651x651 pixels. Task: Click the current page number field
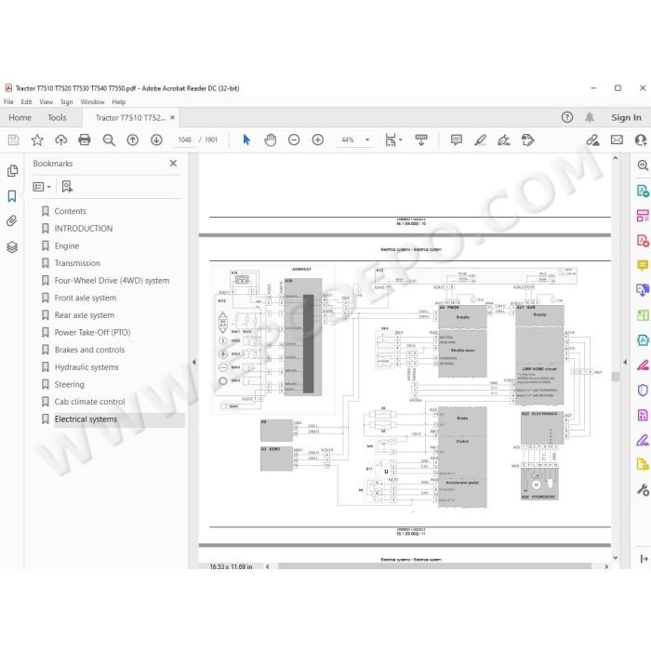point(185,139)
